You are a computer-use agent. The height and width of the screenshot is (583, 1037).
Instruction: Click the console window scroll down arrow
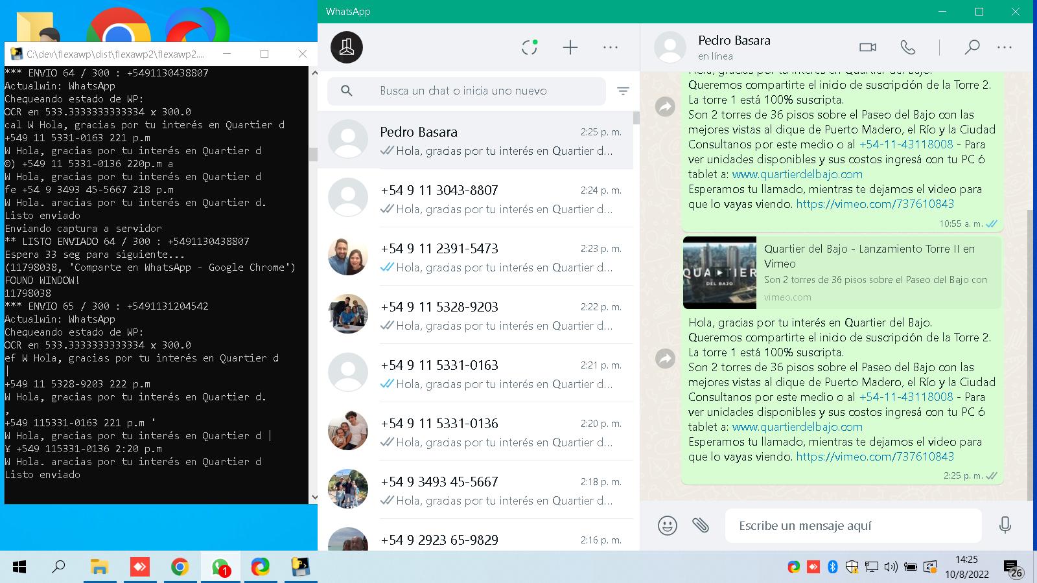314,497
